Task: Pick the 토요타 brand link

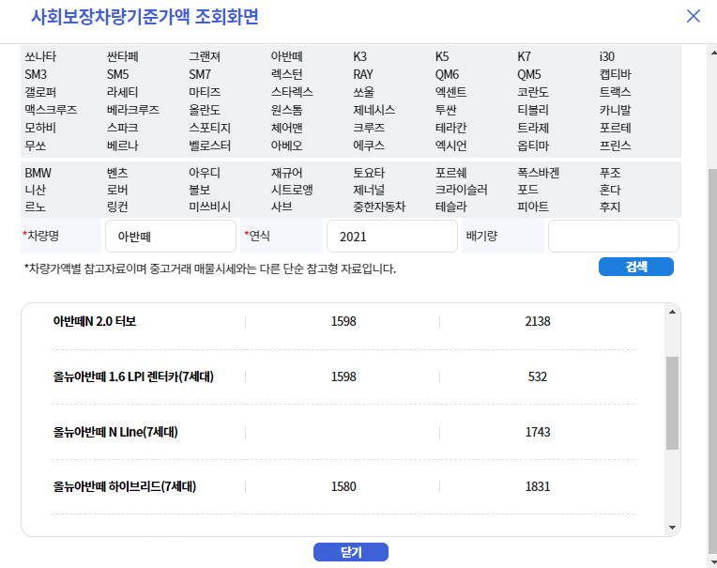Action: [x=369, y=173]
